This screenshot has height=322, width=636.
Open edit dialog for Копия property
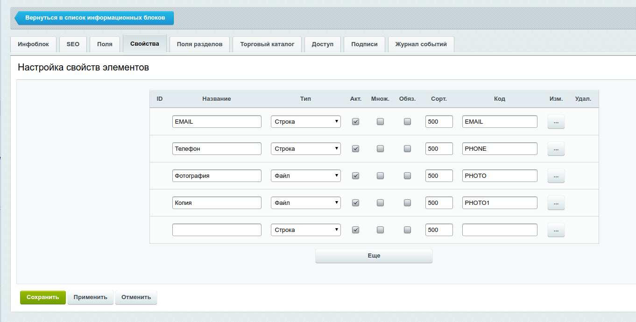coord(556,203)
